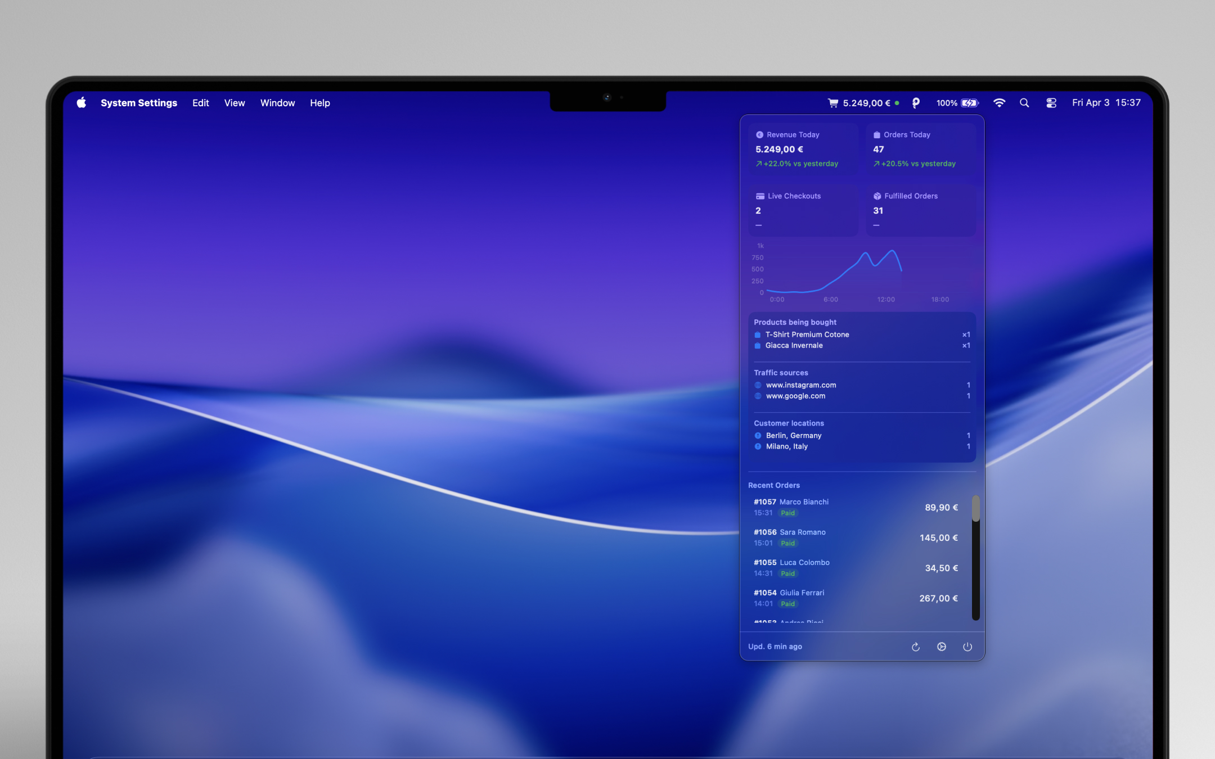Click www.instagram.com traffic source
Viewport: 1215px width, 759px height.
(862, 385)
